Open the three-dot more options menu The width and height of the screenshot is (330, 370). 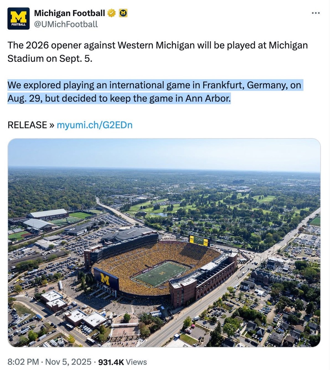point(316,13)
